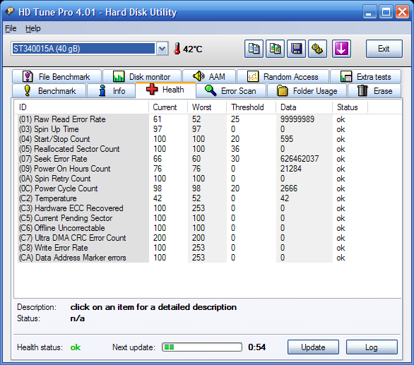Switch to the AAM tab
414x365 pixels.
(x=209, y=77)
